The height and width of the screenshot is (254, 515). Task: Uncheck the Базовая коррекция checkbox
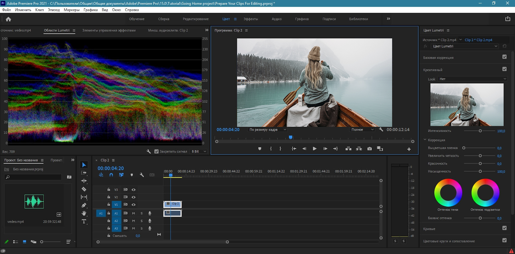click(504, 57)
